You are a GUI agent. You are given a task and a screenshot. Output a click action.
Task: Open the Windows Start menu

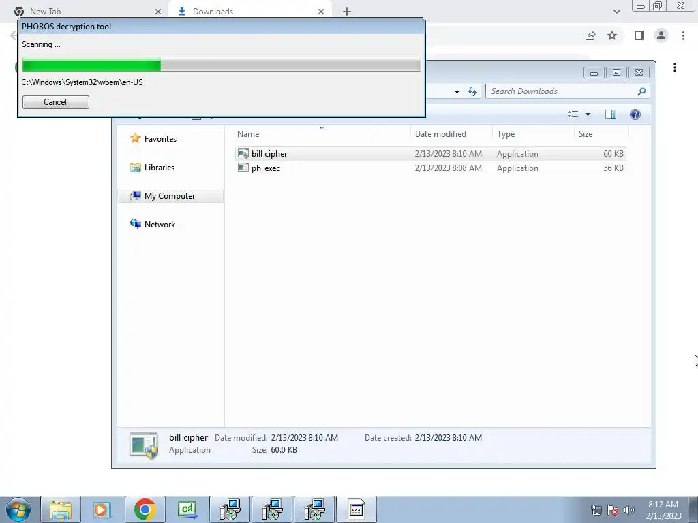[18, 509]
